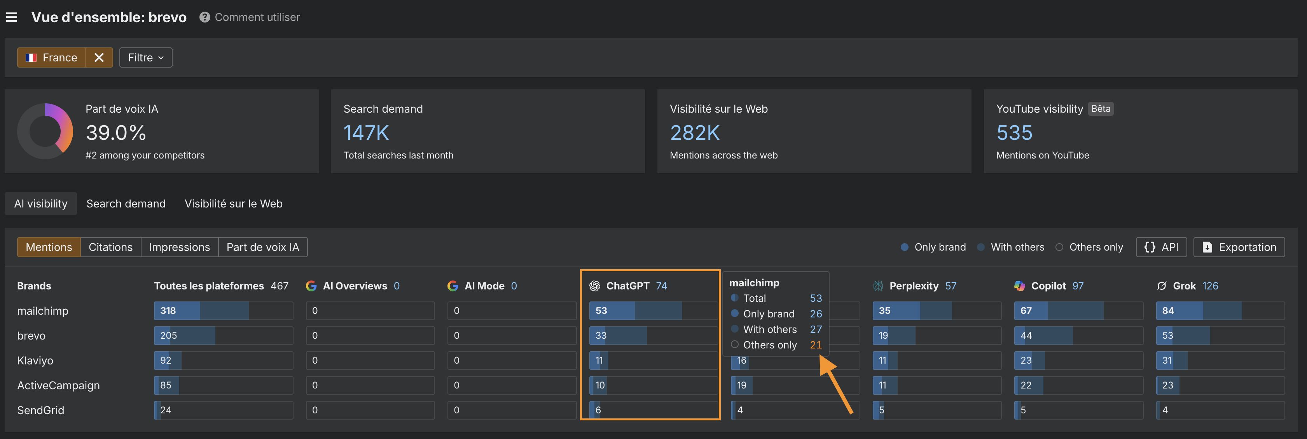Select the Part de voix IA metric tab
Viewport: 1307px width, 439px height.
[263, 247]
